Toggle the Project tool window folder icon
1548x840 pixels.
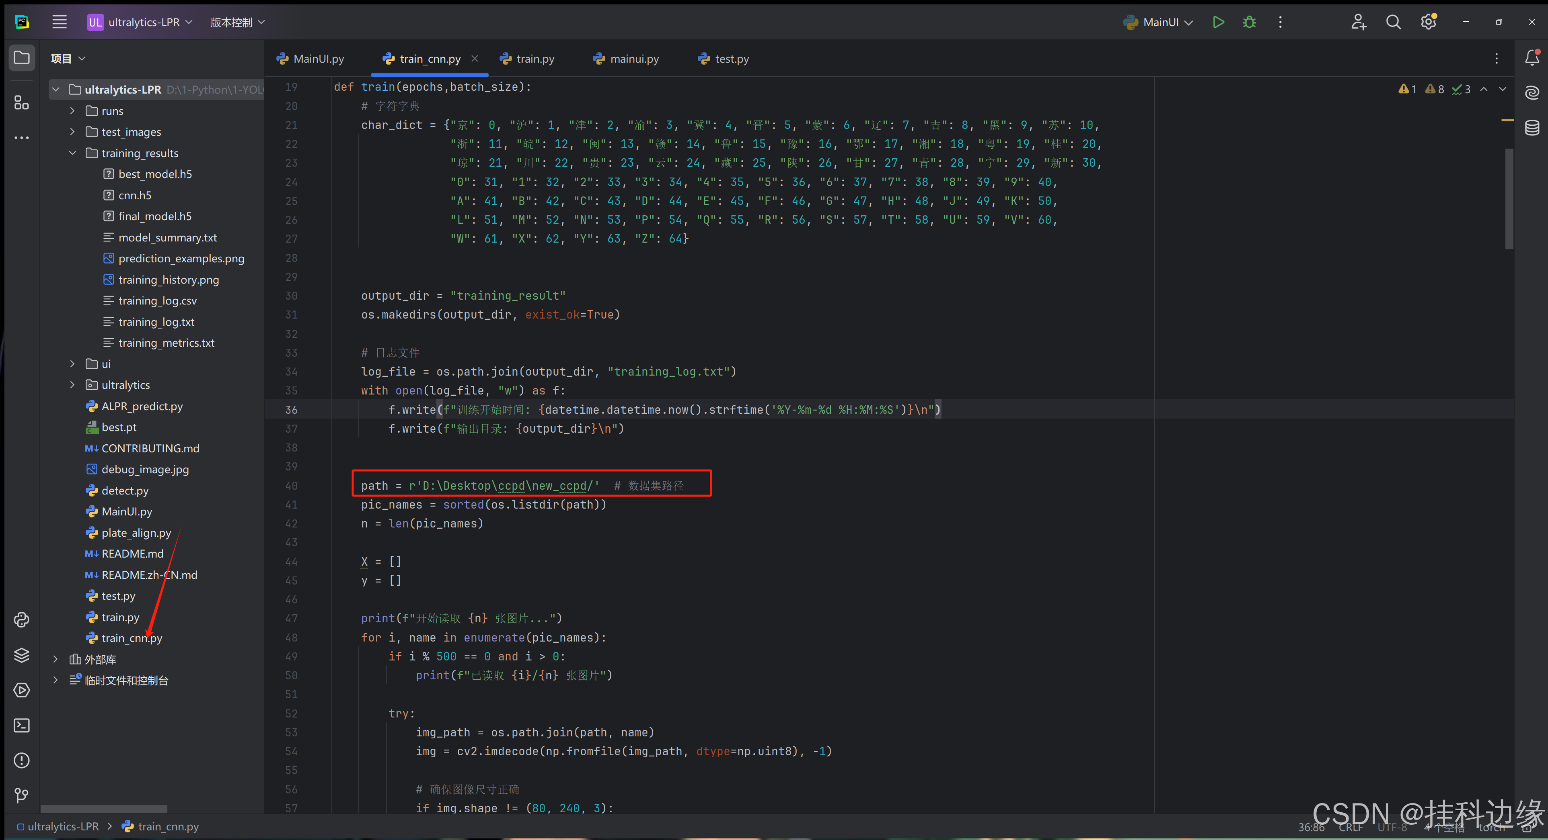pyautogui.click(x=22, y=57)
